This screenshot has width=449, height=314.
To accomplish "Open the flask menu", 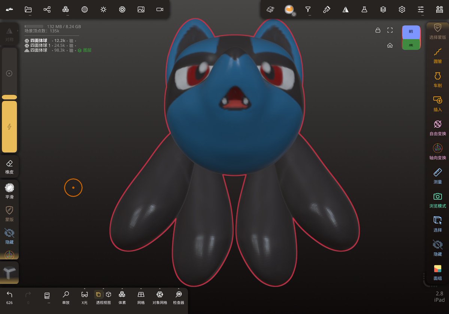I will click(364, 9).
